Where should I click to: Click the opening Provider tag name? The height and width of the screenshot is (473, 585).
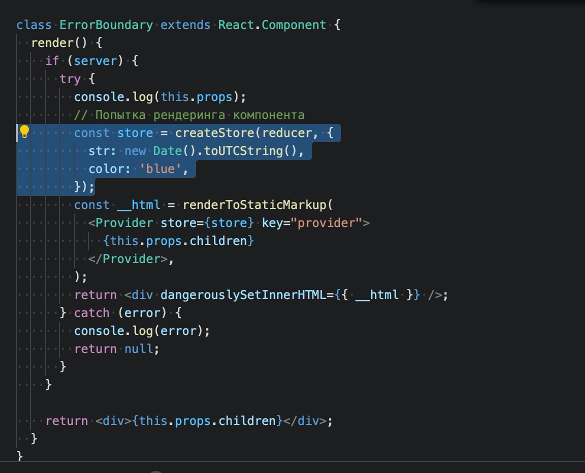(x=124, y=222)
